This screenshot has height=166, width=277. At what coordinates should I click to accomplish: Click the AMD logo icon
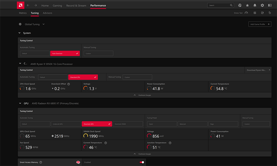[20, 5]
